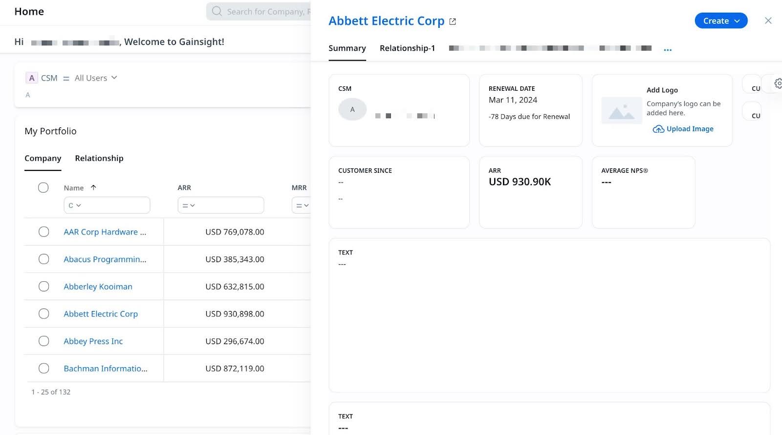Click the USD 769,078.00 cell
Viewport: 782px width, 435px height.
point(235,232)
